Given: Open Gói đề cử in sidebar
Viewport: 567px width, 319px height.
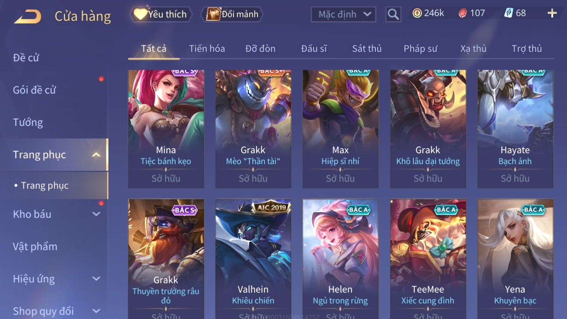Looking at the screenshot, I should (x=34, y=90).
